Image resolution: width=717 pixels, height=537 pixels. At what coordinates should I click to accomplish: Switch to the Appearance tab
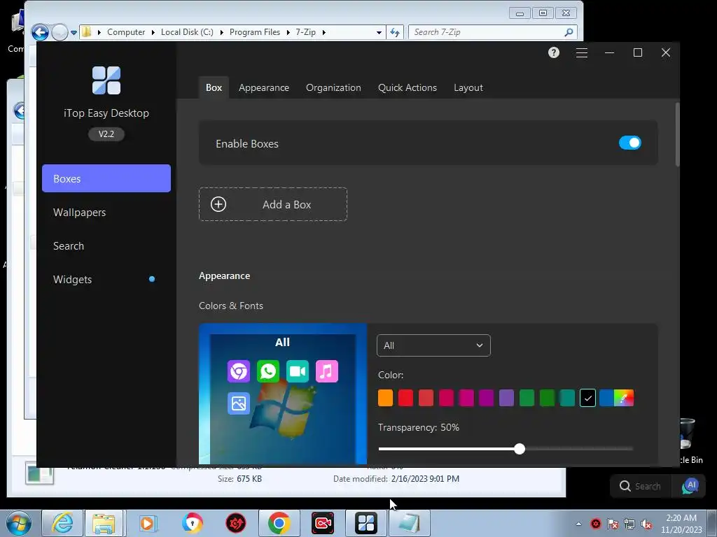click(x=264, y=87)
